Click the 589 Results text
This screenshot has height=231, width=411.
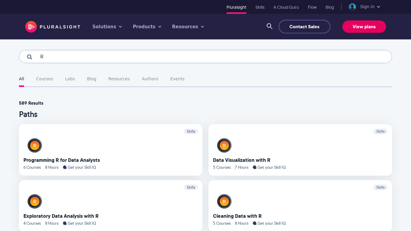[31, 103]
